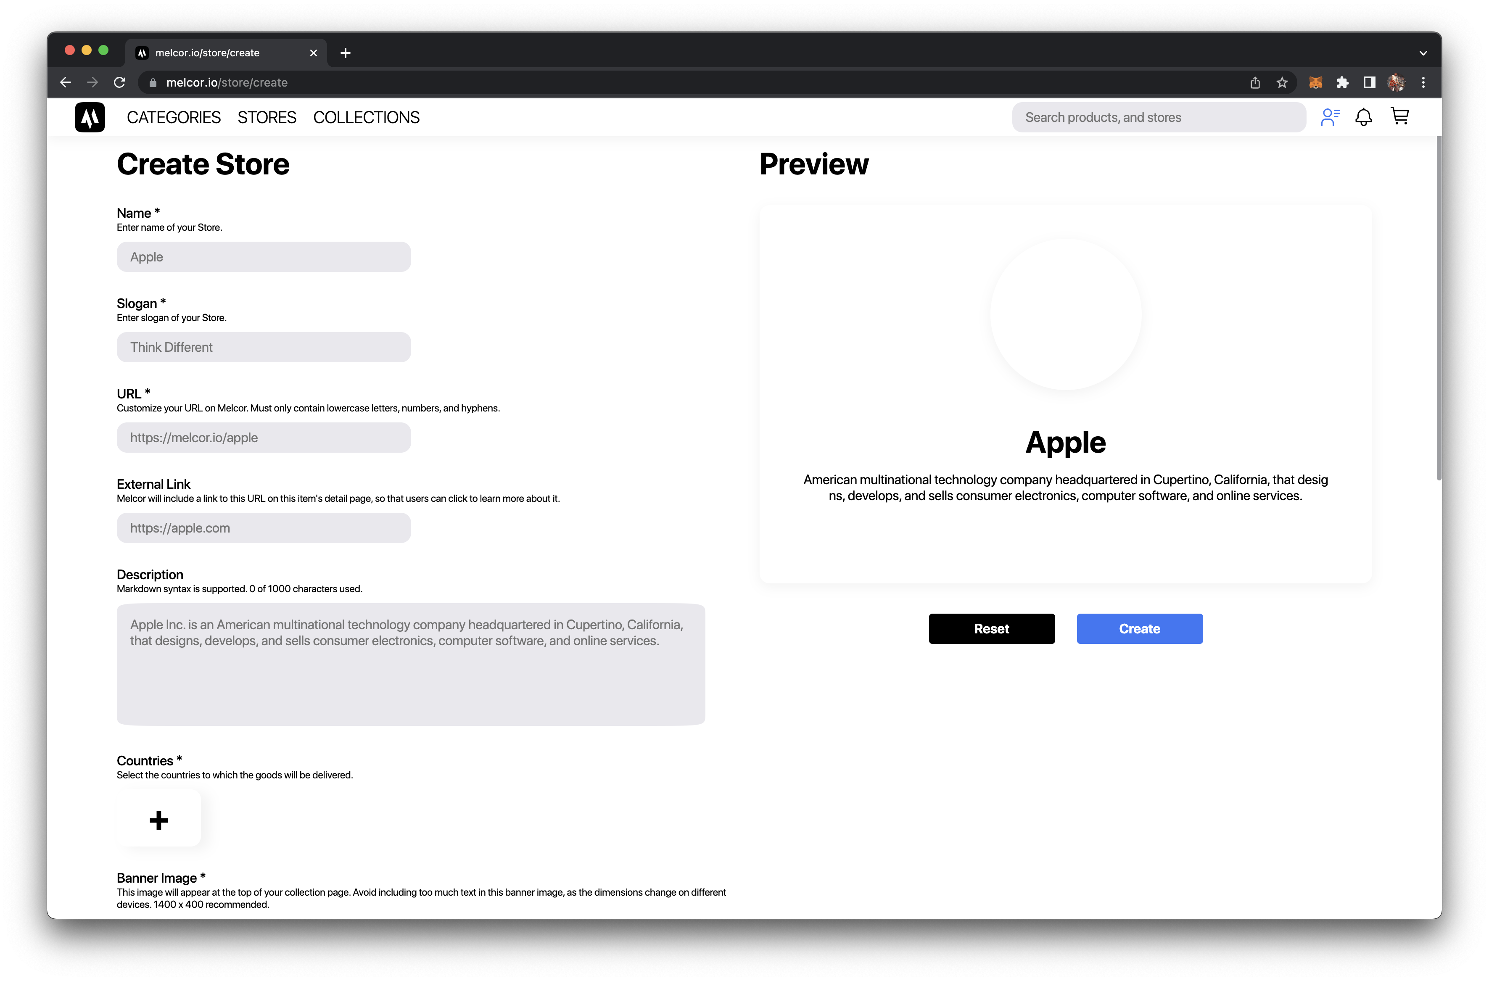Focus the melcor.io URL field

coord(264,438)
